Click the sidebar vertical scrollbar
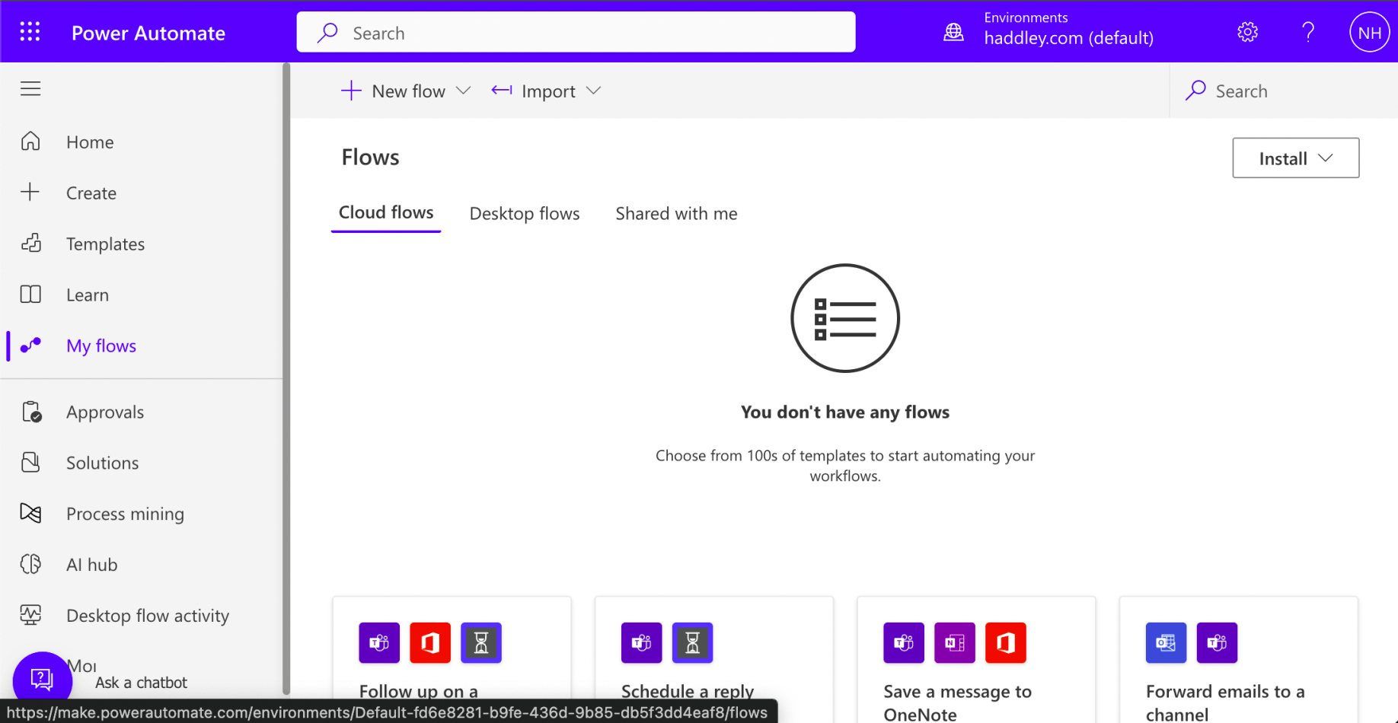 point(286,381)
